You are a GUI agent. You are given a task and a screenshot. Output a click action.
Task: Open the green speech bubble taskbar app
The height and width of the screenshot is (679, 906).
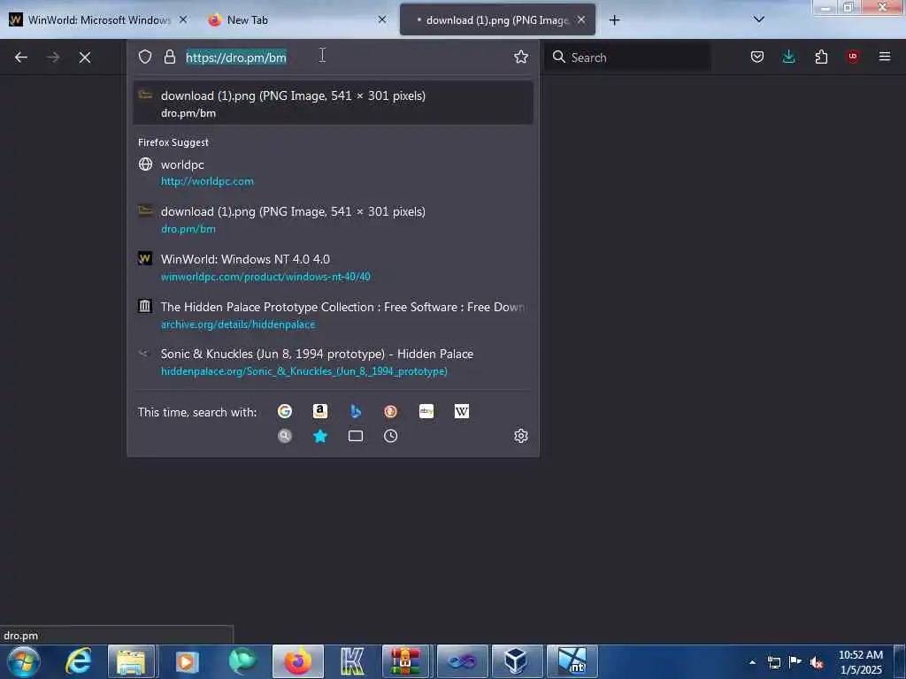coord(242,661)
